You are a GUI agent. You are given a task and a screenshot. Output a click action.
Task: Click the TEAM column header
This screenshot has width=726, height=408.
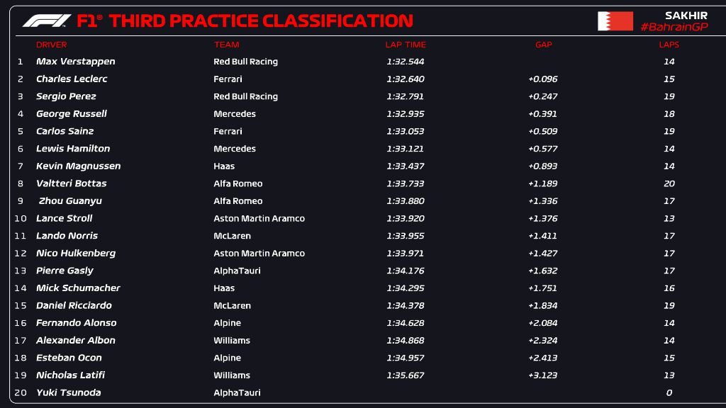(226, 45)
